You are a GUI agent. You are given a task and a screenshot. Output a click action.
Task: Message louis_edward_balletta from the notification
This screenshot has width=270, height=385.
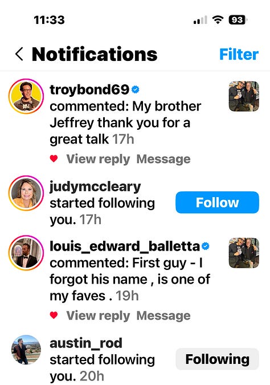(x=163, y=316)
